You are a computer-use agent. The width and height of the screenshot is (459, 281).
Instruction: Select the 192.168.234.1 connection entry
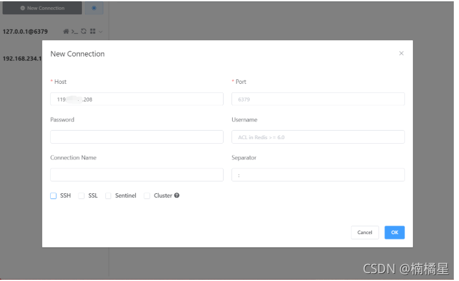tap(22, 59)
